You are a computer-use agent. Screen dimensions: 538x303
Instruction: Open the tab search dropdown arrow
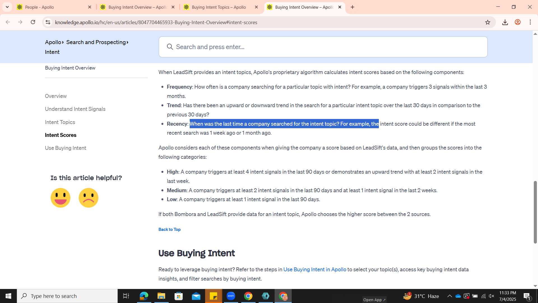pos(7,7)
